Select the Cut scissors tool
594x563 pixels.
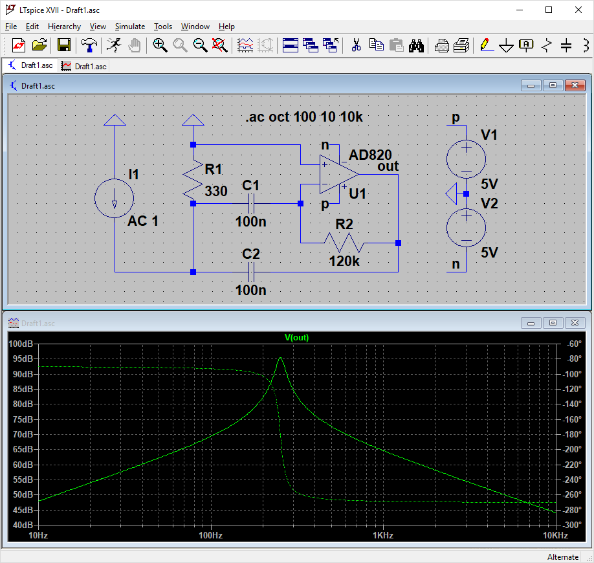click(356, 45)
